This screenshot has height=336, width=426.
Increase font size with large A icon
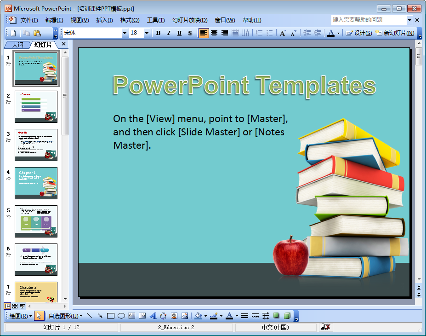pyautogui.click(x=283, y=33)
